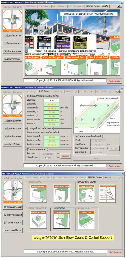126x258 pixels.
Task: Click the ใช้แผ่นพื้นหนา input field
Action: [48, 158]
